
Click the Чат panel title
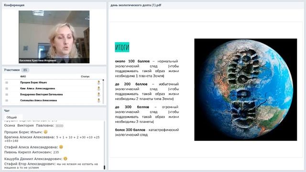7,110
